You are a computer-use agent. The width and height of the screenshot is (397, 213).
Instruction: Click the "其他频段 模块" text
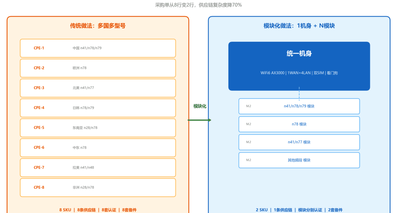click(x=299, y=160)
